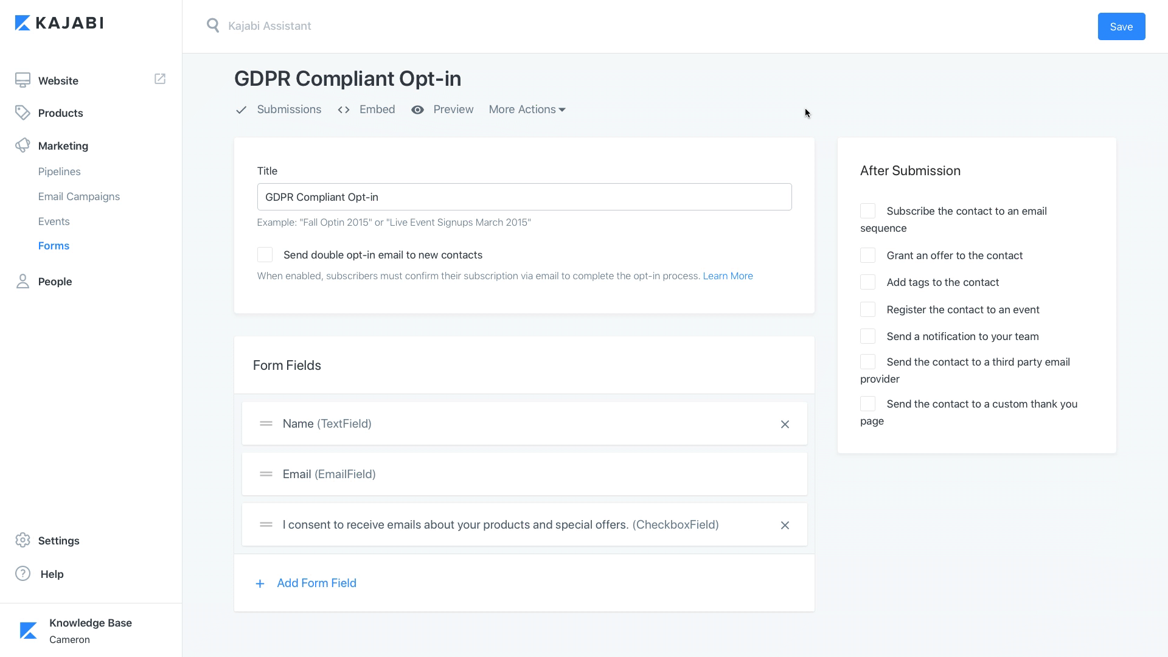Open Knowledge Base account switcher
This screenshot has width=1168, height=657.
(90, 630)
